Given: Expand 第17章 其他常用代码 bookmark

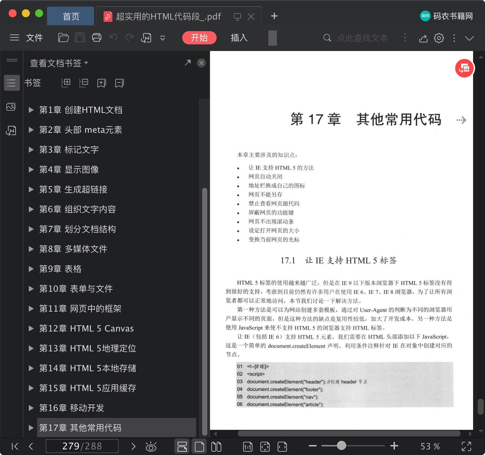Looking at the screenshot, I should [x=31, y=428].
